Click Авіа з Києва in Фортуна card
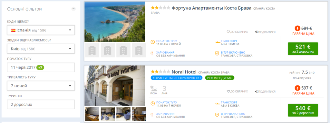 230,44
